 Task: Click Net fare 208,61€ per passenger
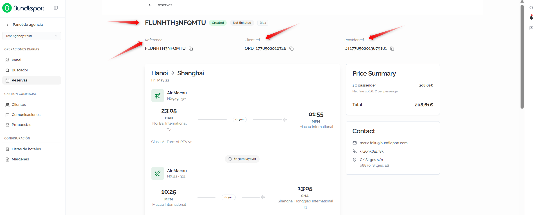point(375,91)
